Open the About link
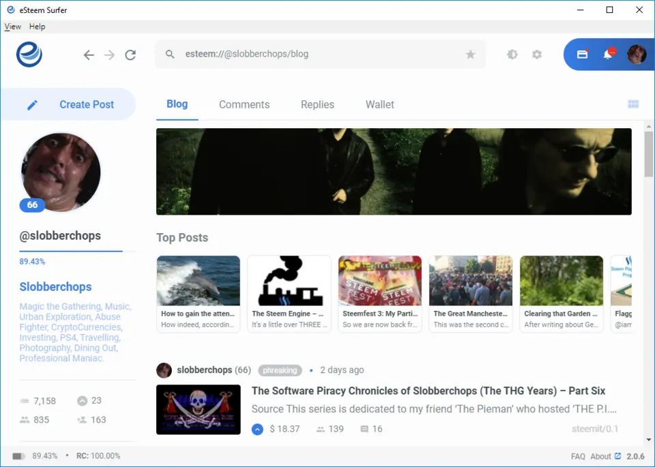This screenshot has height=467, width=655. (600, 457)
